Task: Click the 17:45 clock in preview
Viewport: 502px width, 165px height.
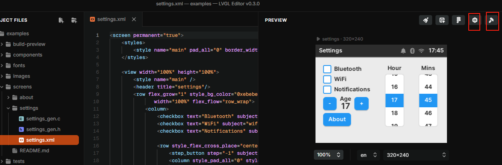Action: coord(436,51)
